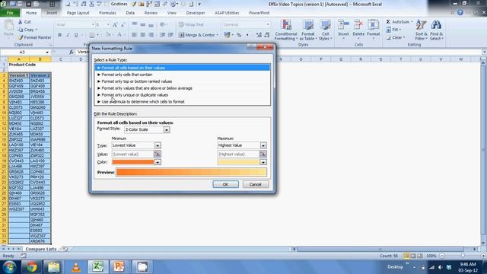487x274 pixels.
Task: Click the Wrap Text button
Action: (191, 24)
